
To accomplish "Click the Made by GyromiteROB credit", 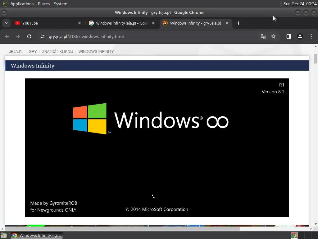I will (x=54, y=203).
